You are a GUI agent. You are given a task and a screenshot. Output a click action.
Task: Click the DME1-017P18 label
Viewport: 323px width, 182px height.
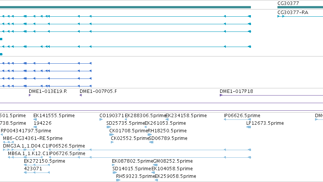(x=236, y=91)
